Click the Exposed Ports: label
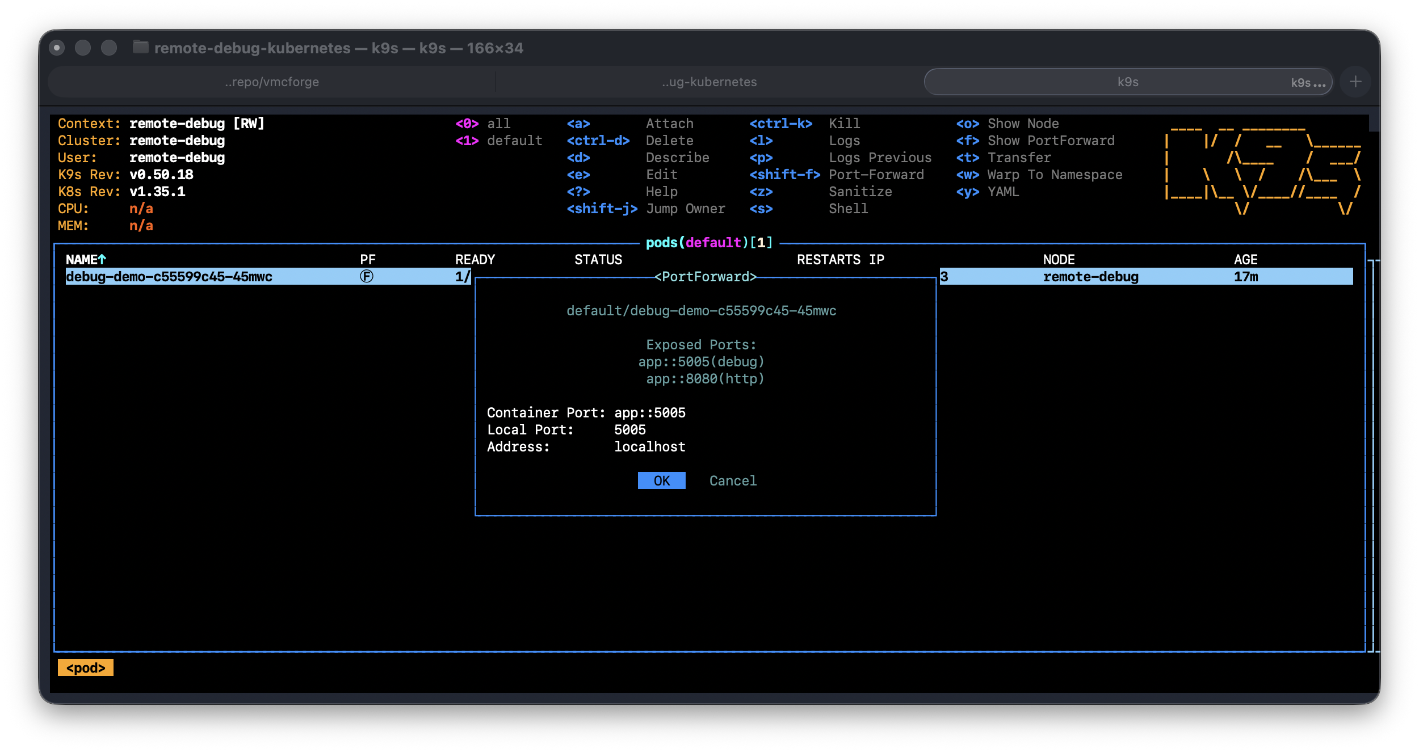This screenshot has width=1419, height=752. tap(701, 344)
